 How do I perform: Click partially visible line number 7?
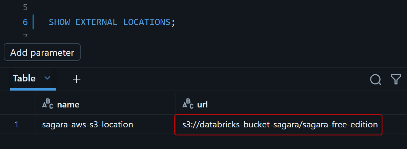click(x=25, y=35)
